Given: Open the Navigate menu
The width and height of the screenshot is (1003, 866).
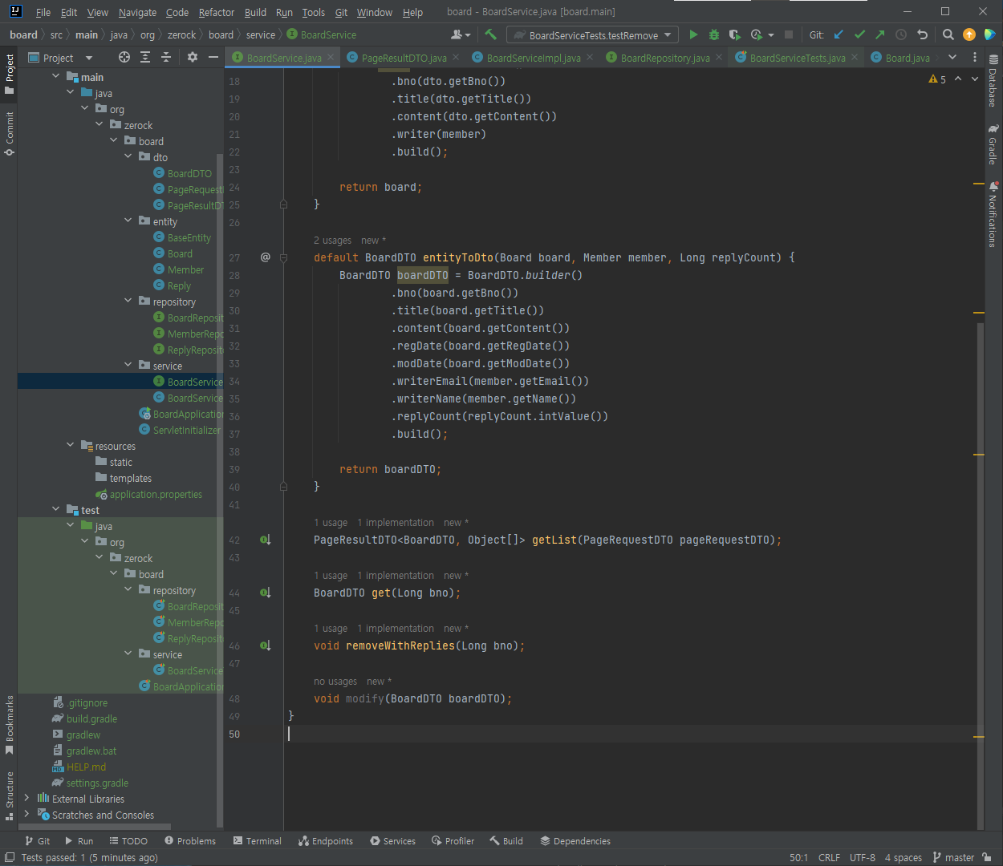Looking at the screenshot, I should [x=137, y=12].
